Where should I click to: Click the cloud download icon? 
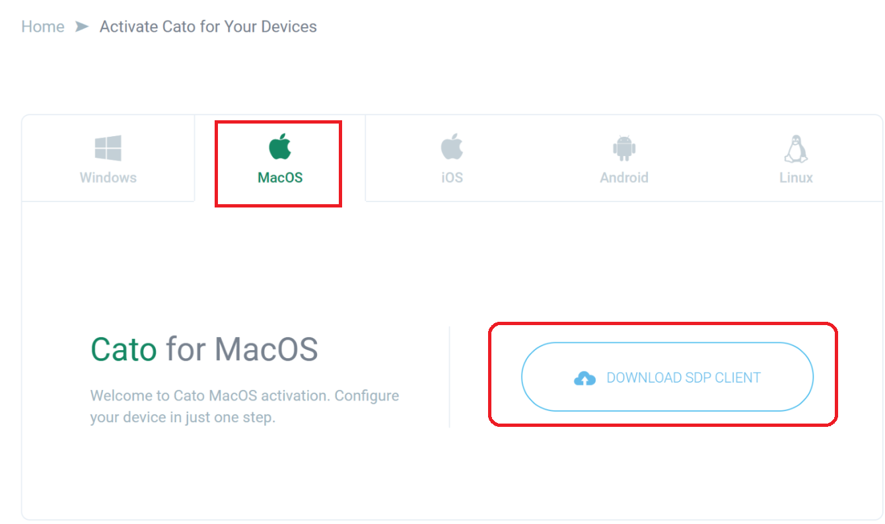(x=585, y=377)
